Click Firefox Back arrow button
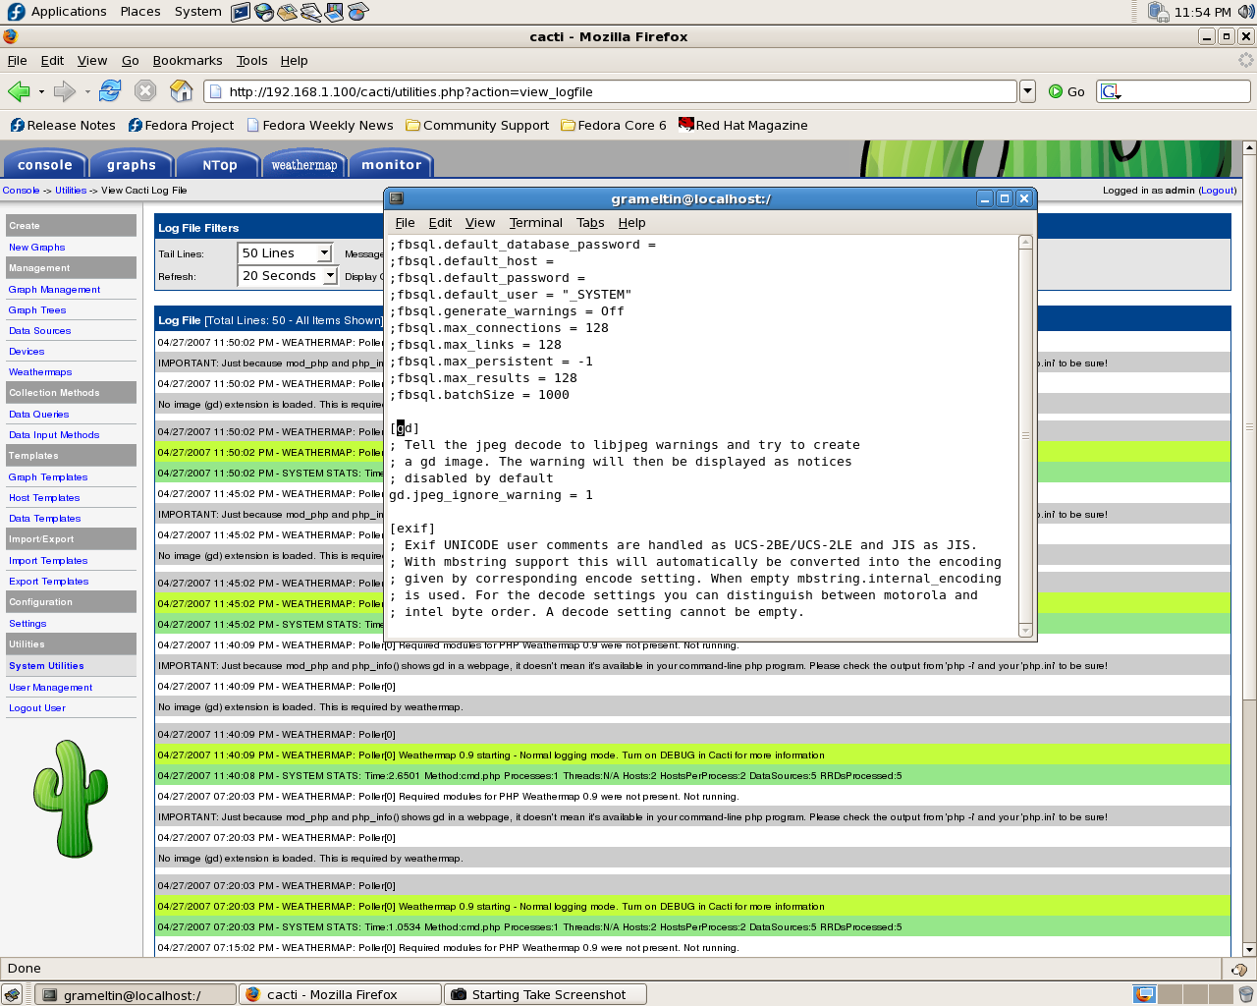This screenshot has width=1257, height=1006. coord(19,91)
